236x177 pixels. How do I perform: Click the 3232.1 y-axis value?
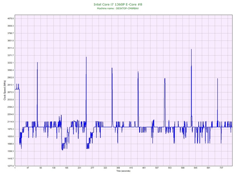[11, 63]
